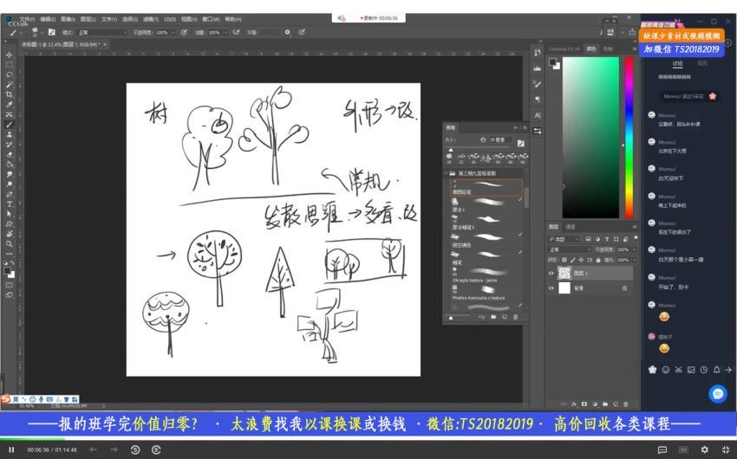This screenshot has width=737, height=459.
Task: Select the Type tool
Action: click(x=9, y=204)
